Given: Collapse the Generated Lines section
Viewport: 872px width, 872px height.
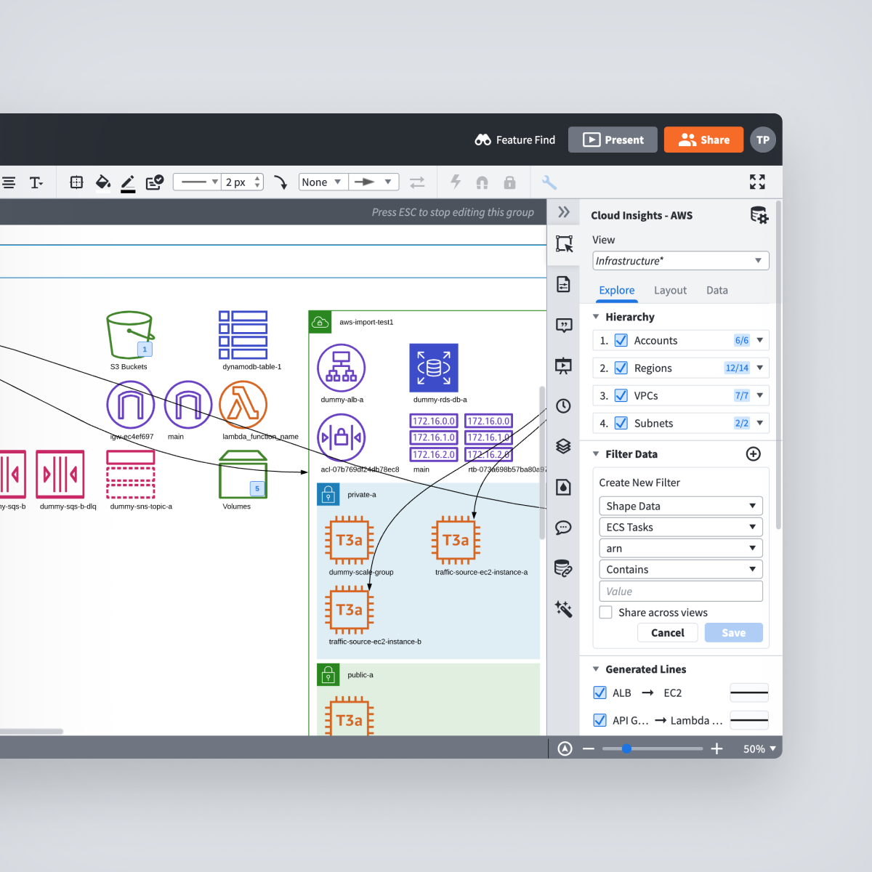Looking at the screenshot, I should (x=596, y=669).
